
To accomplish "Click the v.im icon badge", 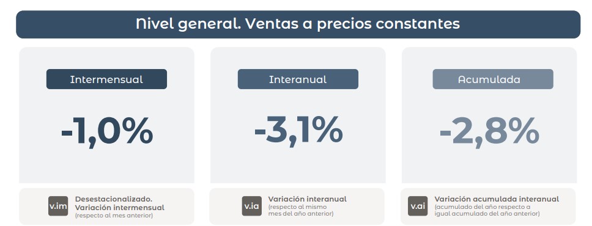I will pyautogui.click(x=58, y=206).
